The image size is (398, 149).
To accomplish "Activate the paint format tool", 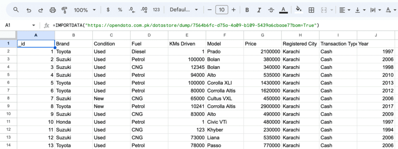I will [65, 10].
